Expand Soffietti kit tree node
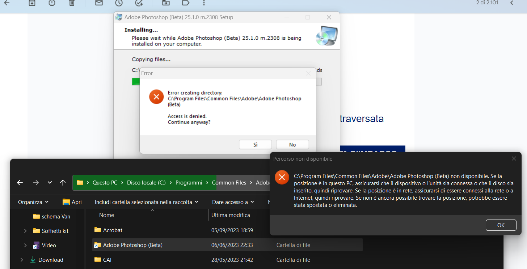 tap(25, 231)
